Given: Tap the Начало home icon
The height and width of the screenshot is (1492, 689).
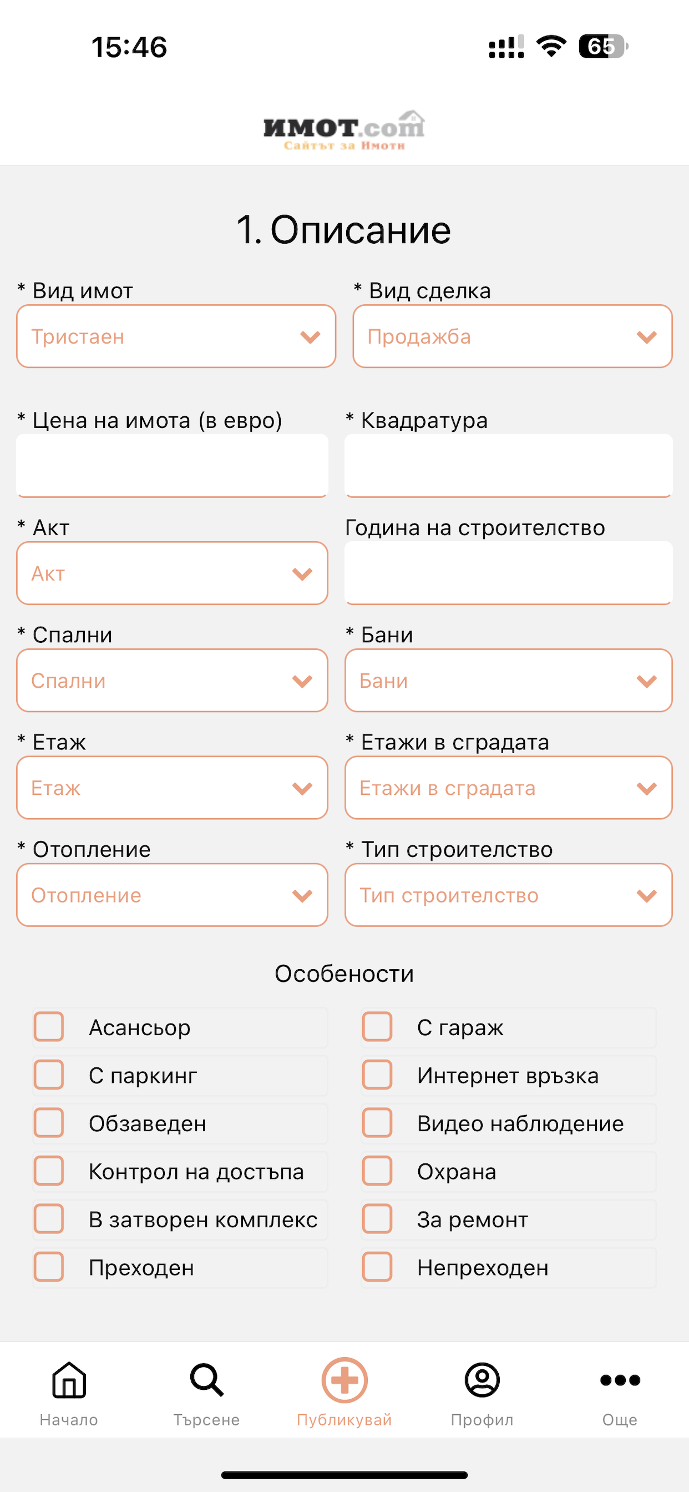Looking at the screenshot, I should (x=69, y=1380).
